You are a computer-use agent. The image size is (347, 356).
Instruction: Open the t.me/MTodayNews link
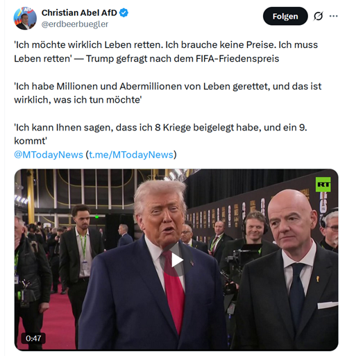tap(131, 155)
